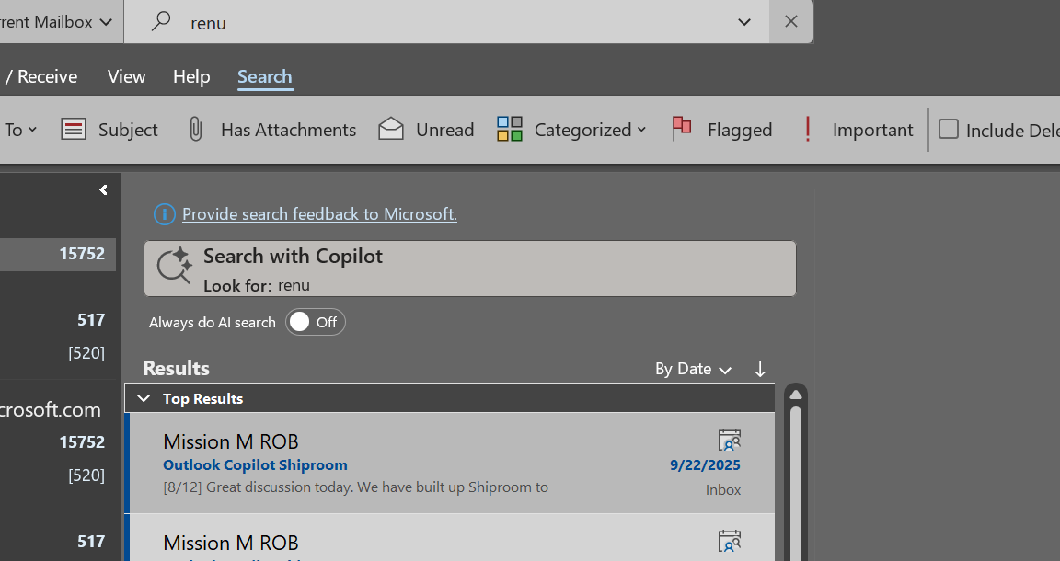Enable the Include Deleted checkbox
Viewport: 1060px width, 561px height.
948,130
